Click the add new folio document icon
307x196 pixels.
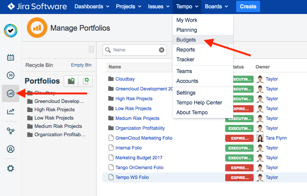pos(86,81)
